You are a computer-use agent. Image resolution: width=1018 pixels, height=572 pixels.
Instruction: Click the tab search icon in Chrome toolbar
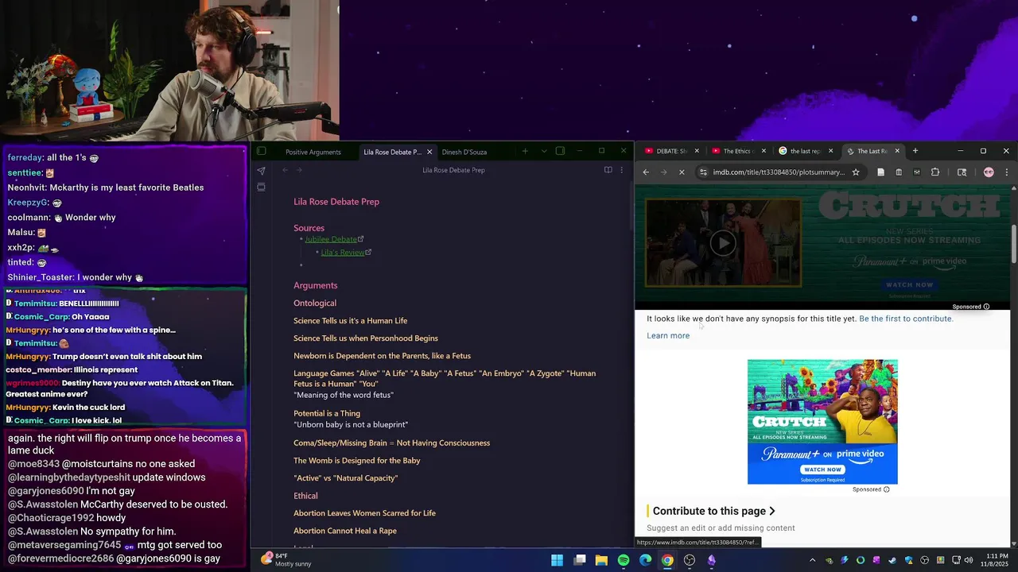(x=962, y=172)
